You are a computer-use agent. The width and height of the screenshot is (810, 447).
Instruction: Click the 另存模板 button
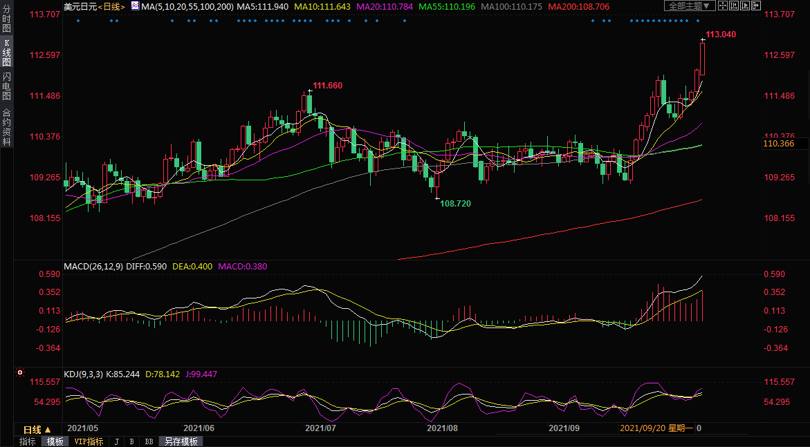tap(181, 441)
